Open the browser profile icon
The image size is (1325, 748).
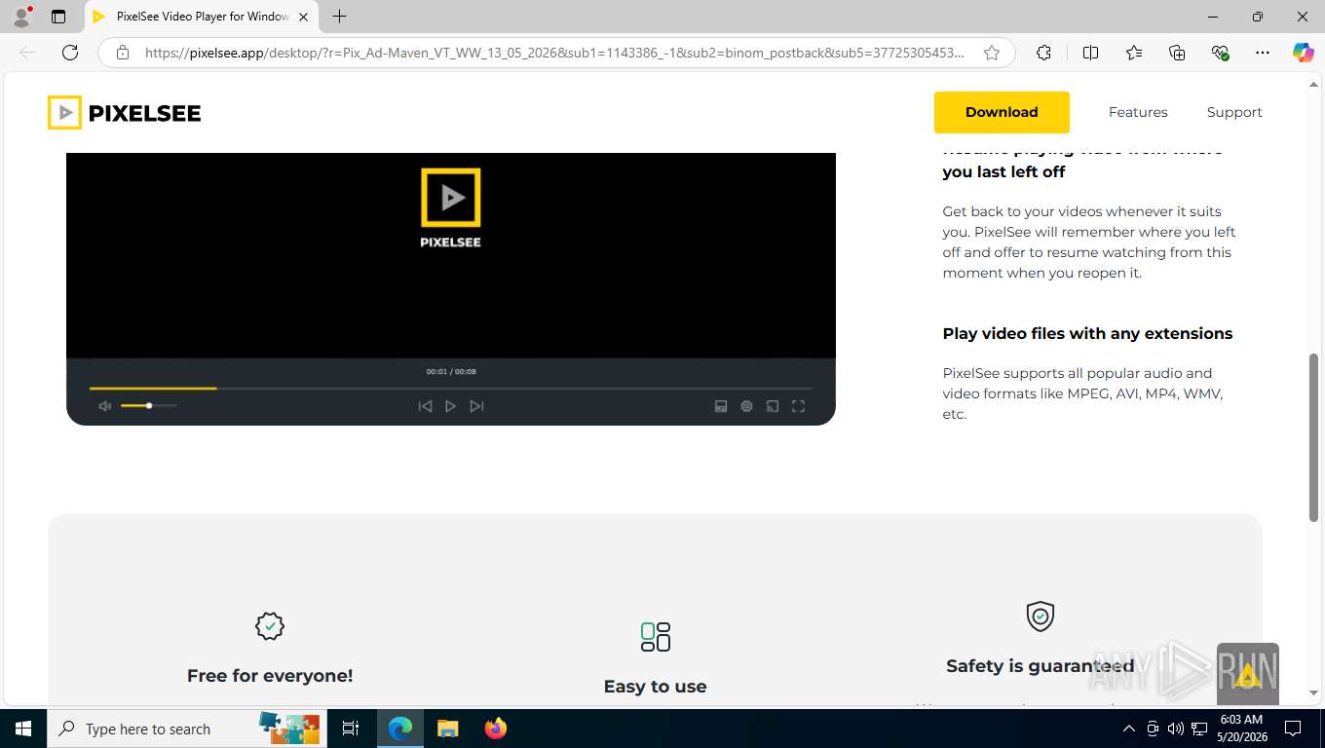point(21,17)
